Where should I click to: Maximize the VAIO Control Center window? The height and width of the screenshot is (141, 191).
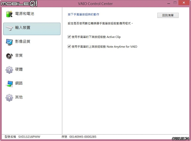(x=175, y=3)
